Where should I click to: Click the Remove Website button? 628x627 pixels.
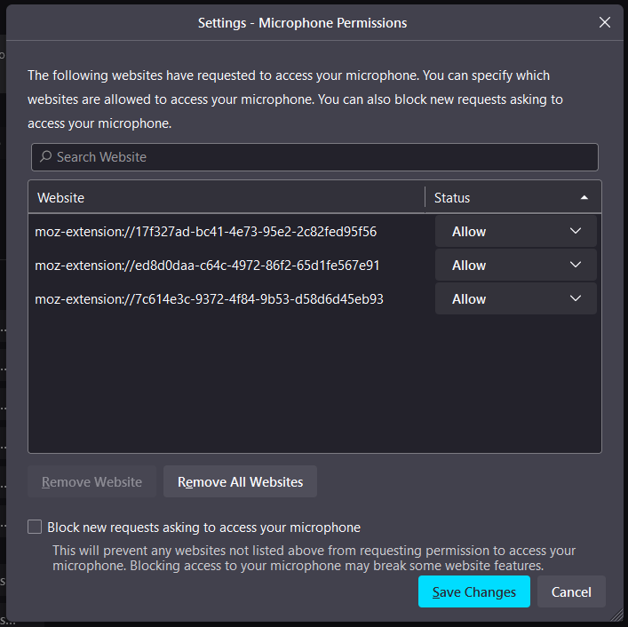[x=91, y=481]
